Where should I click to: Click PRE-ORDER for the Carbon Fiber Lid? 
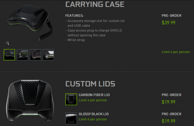point(171,95)
